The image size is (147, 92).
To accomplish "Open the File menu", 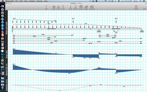I will tap(17, 1).
